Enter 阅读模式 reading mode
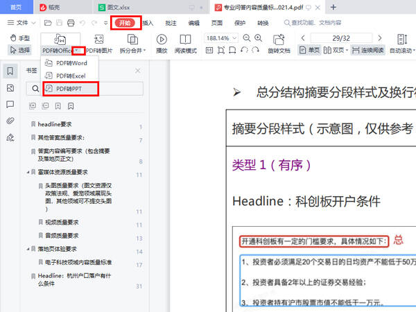This screenshot has width=416, height=312. click(185, 44)
